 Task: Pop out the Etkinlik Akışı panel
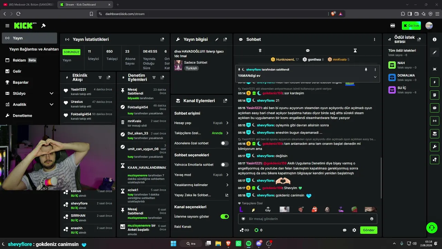[x=108, y=77]
